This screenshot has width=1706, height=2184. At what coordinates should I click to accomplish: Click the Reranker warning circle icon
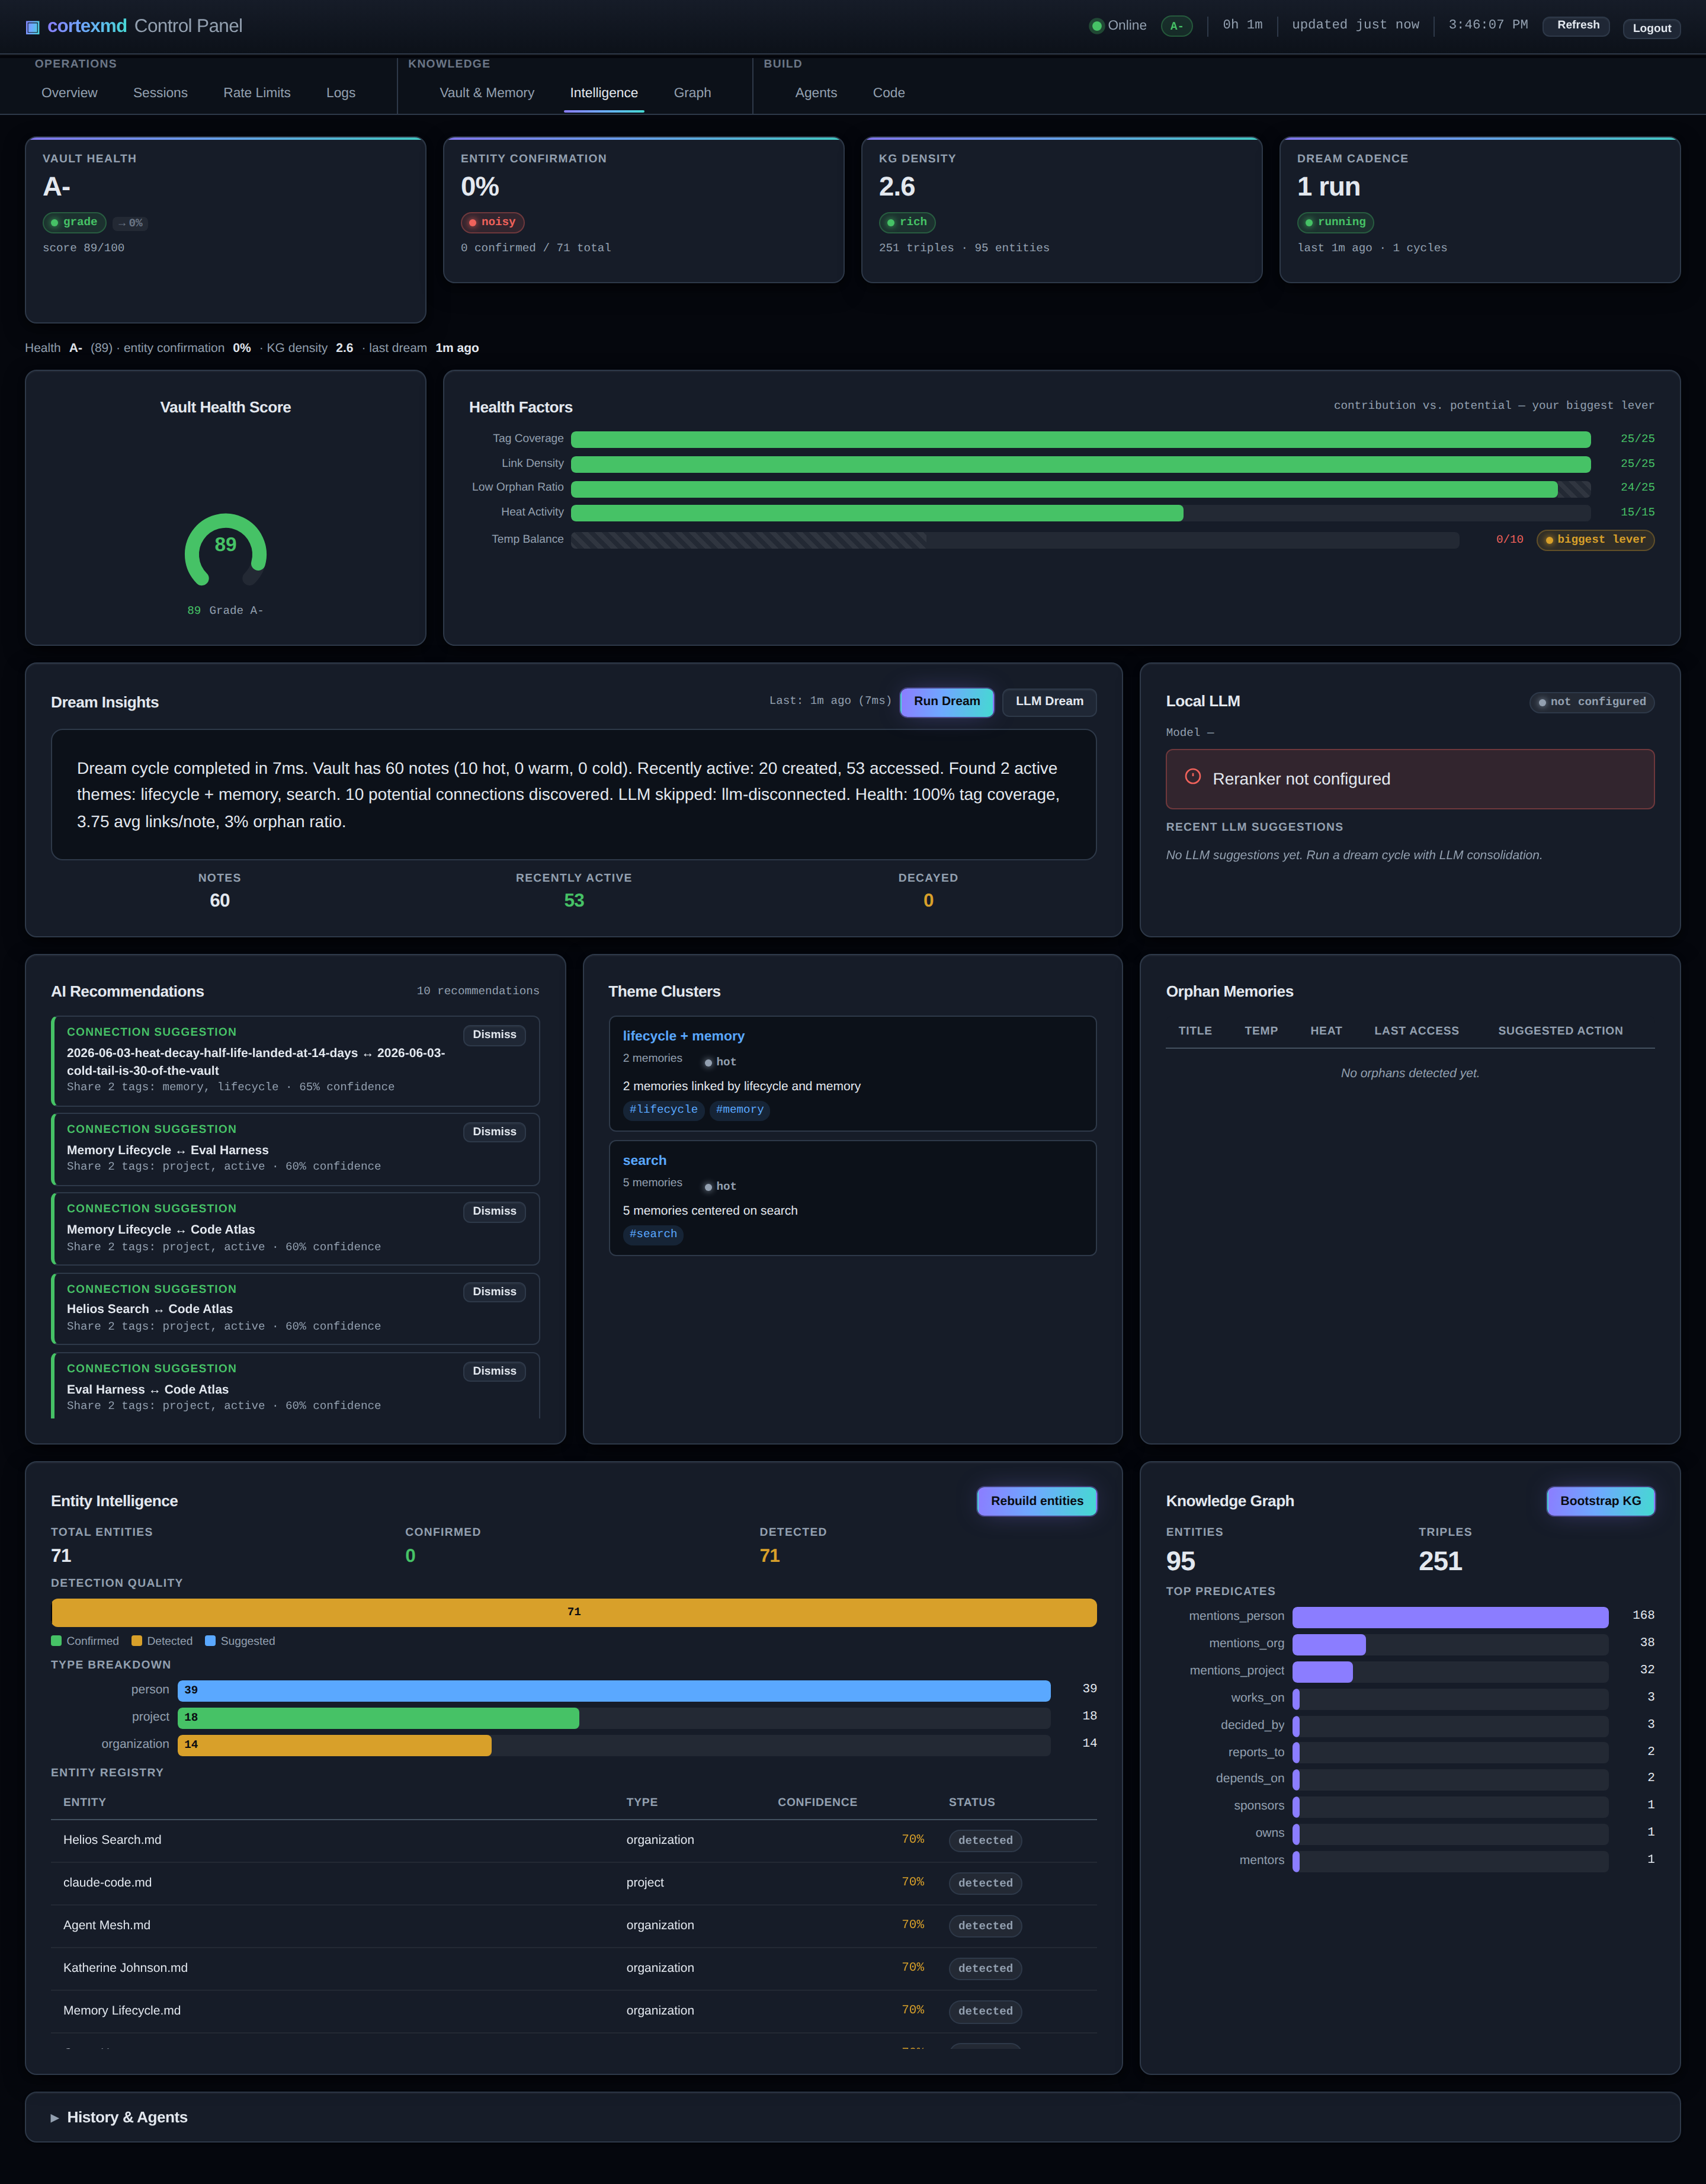[1193, 776]
